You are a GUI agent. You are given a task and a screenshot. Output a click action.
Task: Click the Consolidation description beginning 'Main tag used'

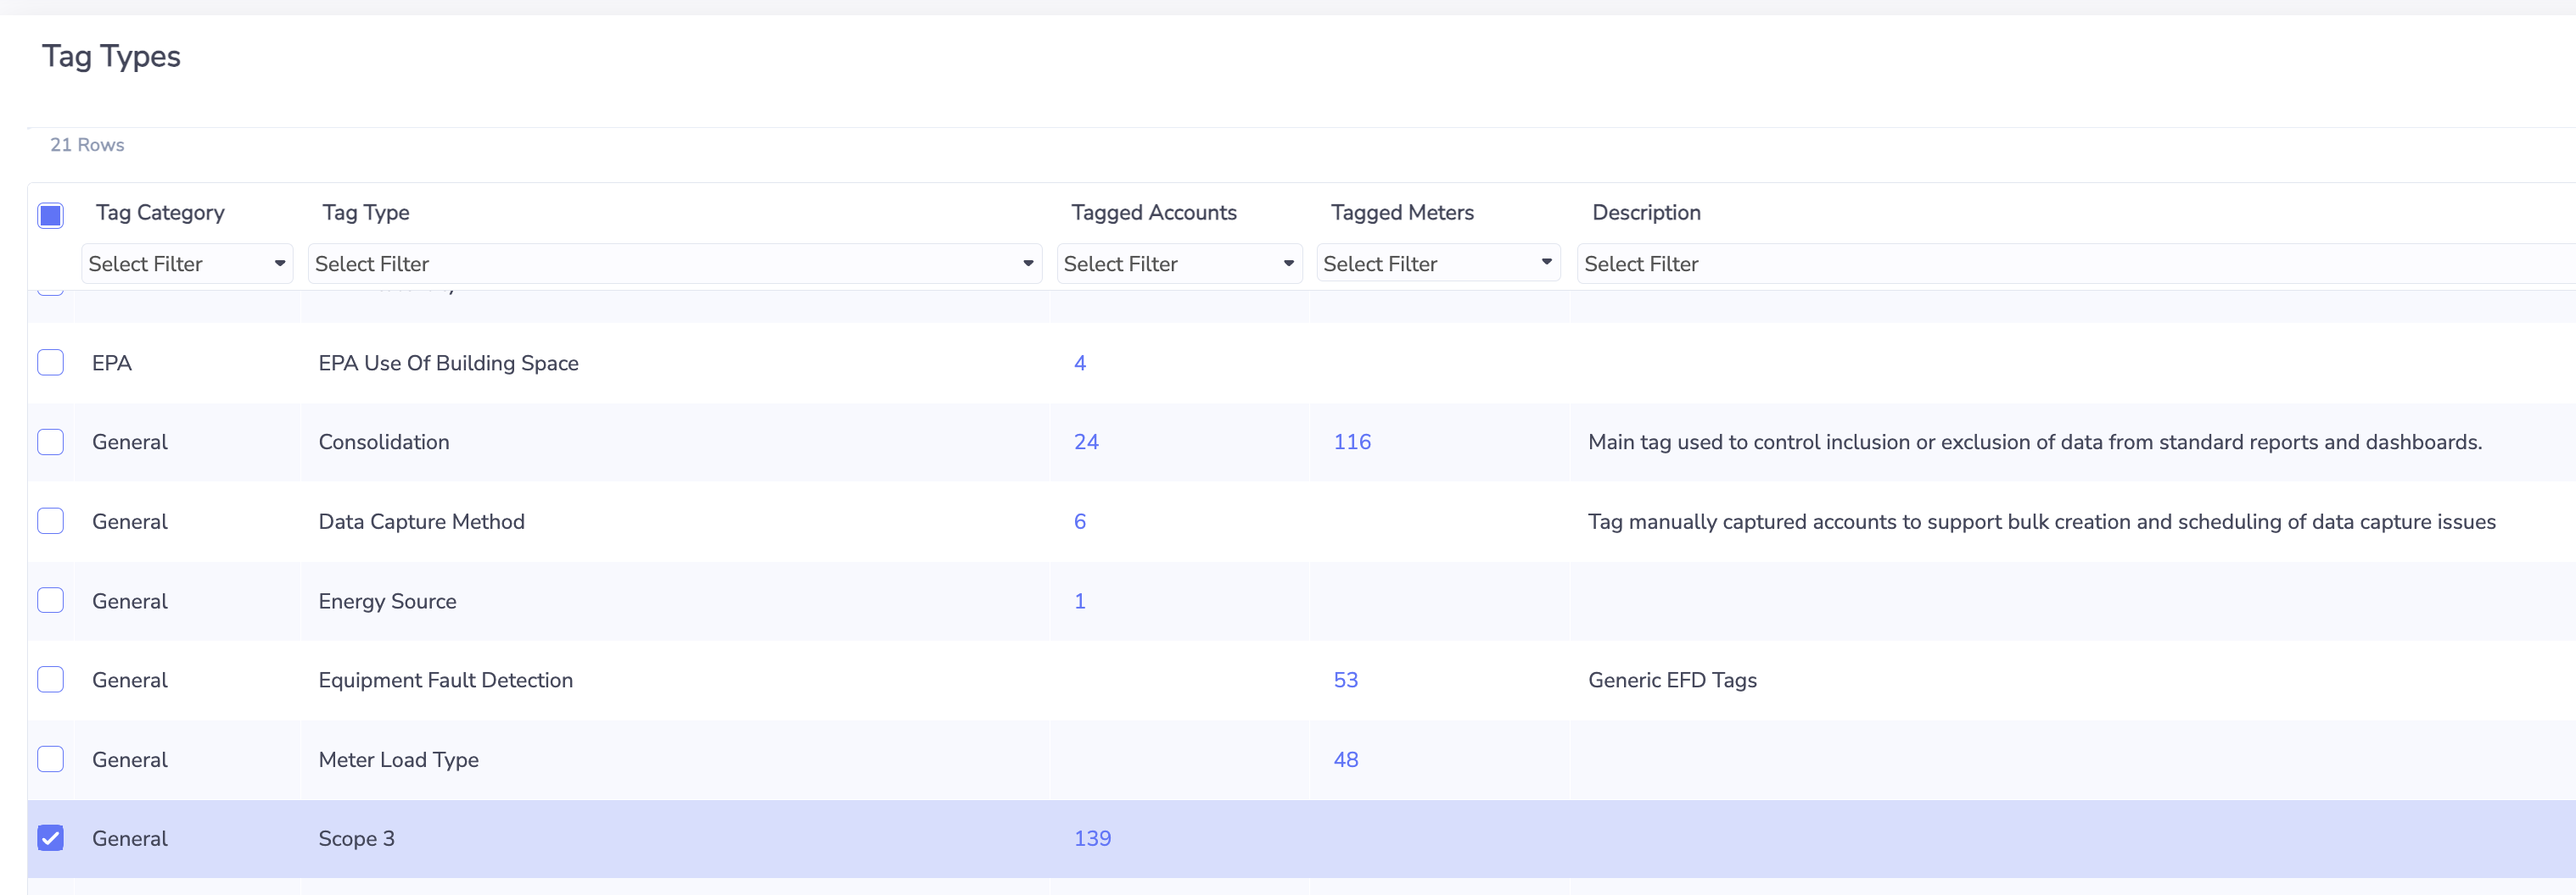[x=2035, y=442]
